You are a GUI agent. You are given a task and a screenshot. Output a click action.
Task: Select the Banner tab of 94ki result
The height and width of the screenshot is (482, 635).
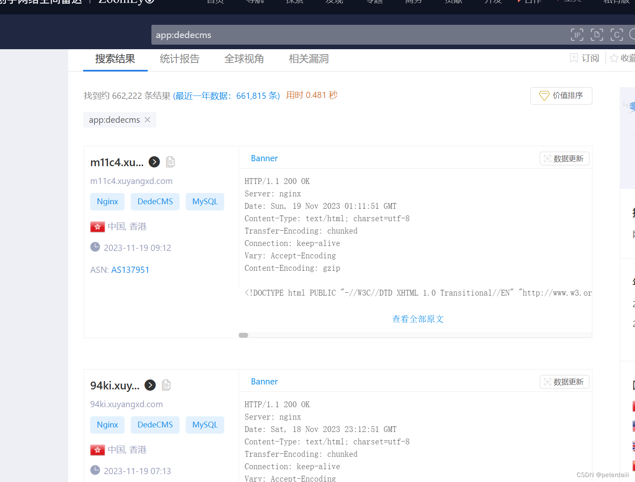click(x=264, y=382)
